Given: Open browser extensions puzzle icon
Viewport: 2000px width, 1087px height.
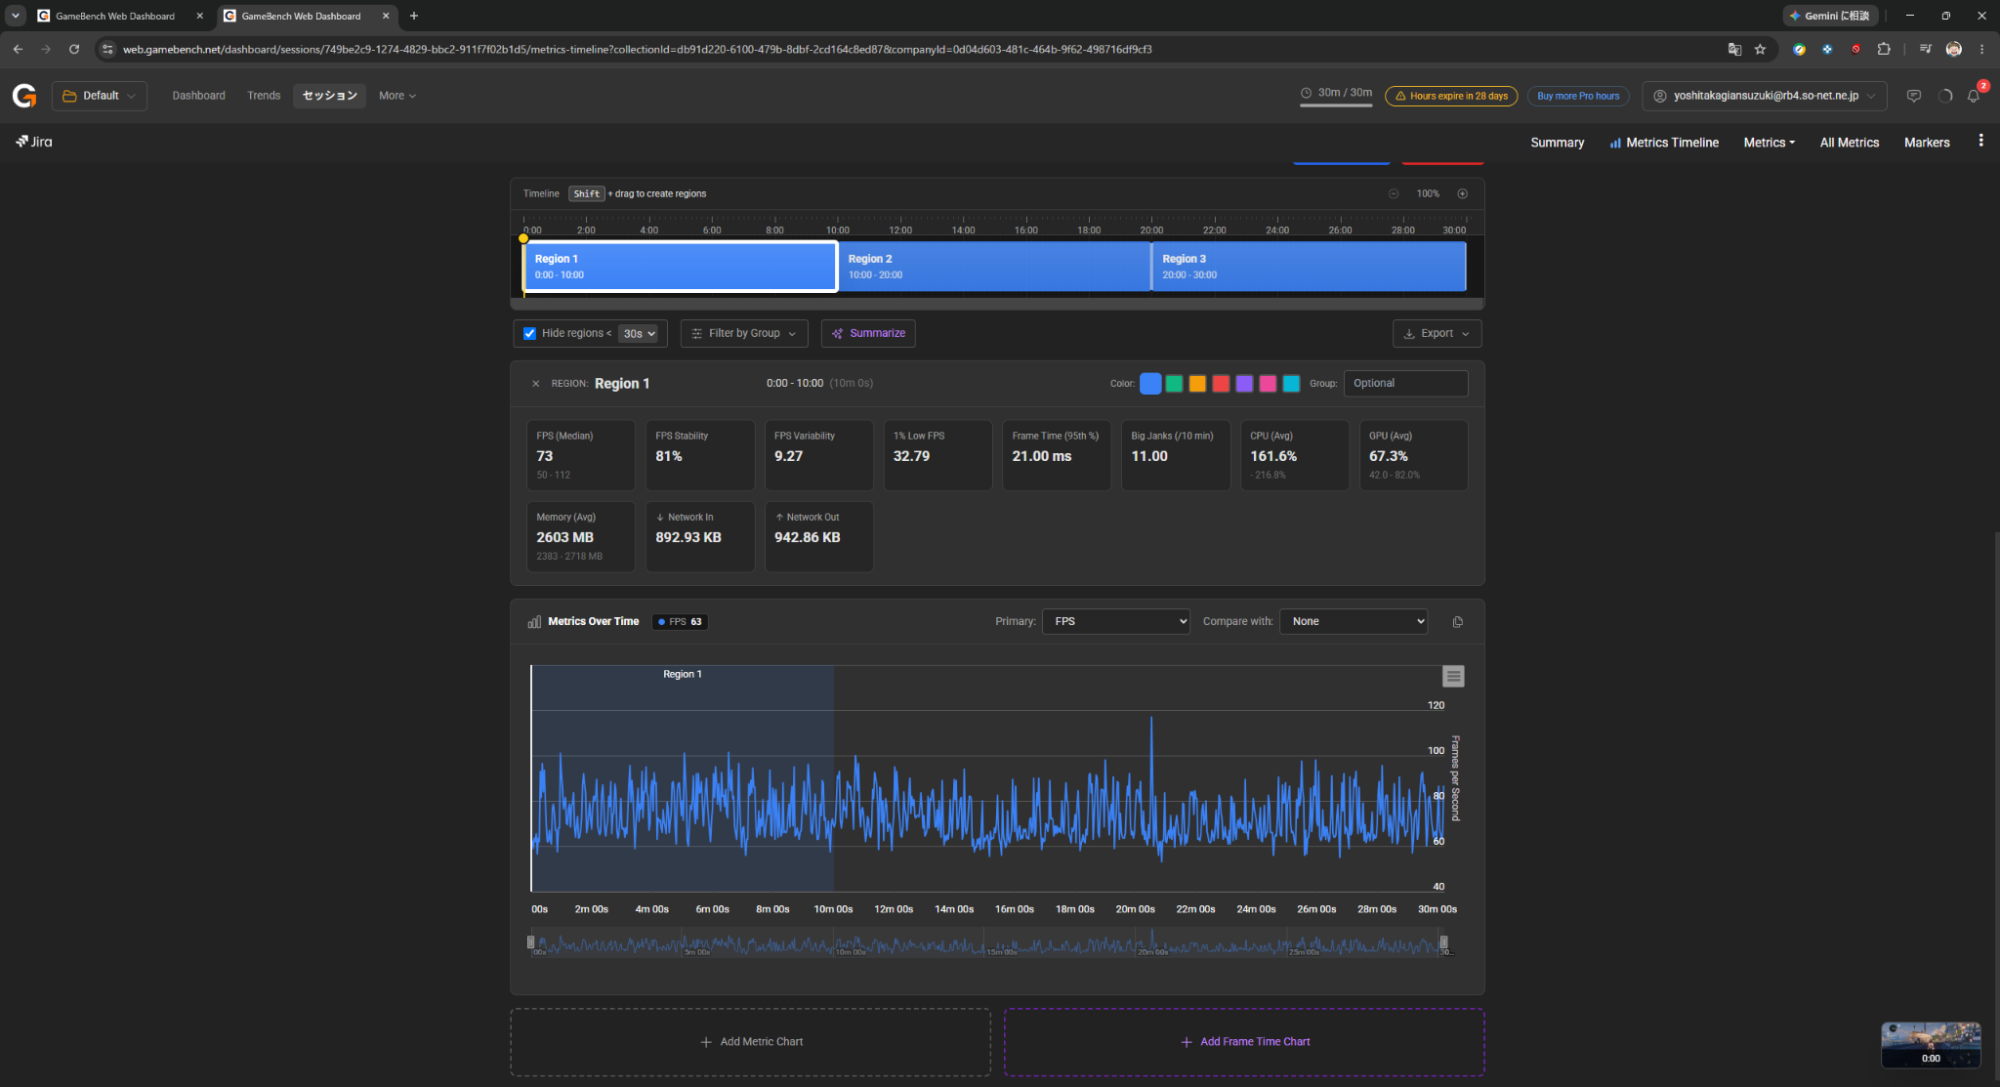Looking at the screenshot, I should tap(1884, 49).
